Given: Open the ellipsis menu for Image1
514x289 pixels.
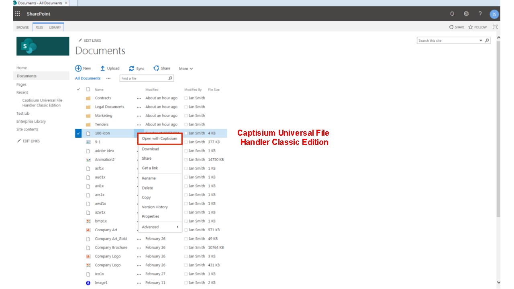Looking at the screenshot, I should (139, 283).
